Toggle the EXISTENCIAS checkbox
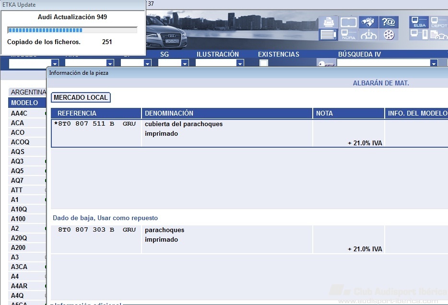 point(263,63)
